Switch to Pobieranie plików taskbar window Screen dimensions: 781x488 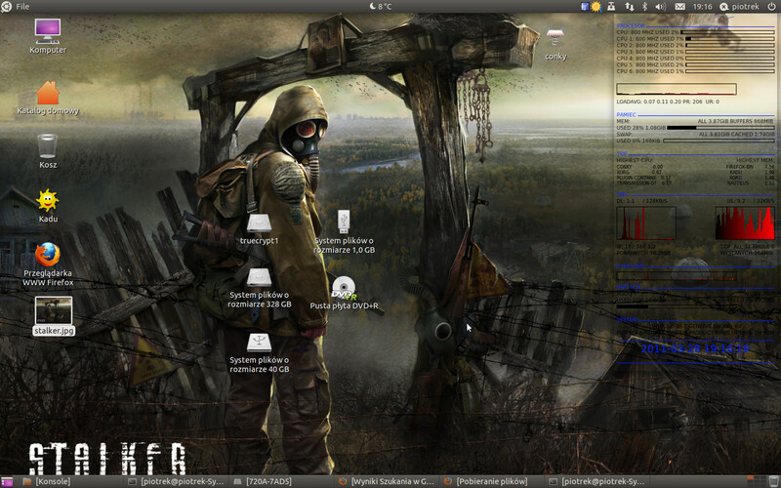coord(491,481)
